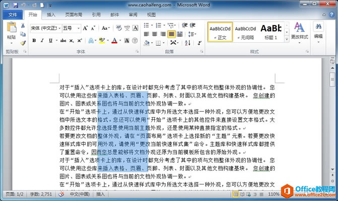Click the proofing check icon in status bar

pyautogui.click(x=61, y=194)
